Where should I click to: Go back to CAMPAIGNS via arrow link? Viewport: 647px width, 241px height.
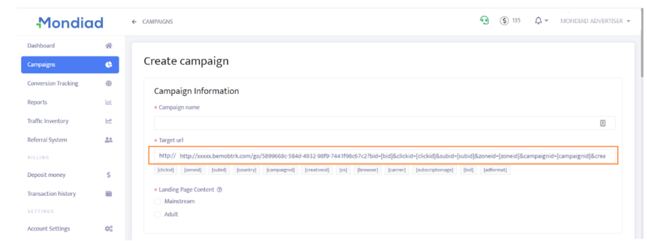tap(152, 21)
